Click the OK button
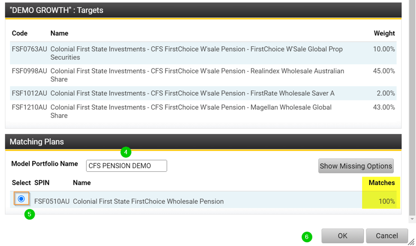Screen dimensions: 416x246 (x=342, y=236)
